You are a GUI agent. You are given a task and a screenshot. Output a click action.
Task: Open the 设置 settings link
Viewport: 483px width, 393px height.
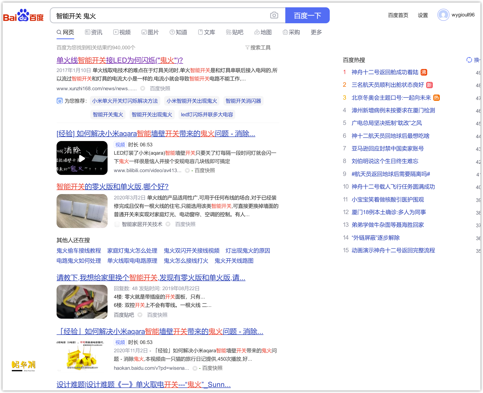pyautogui.click(x=423, y=15)
